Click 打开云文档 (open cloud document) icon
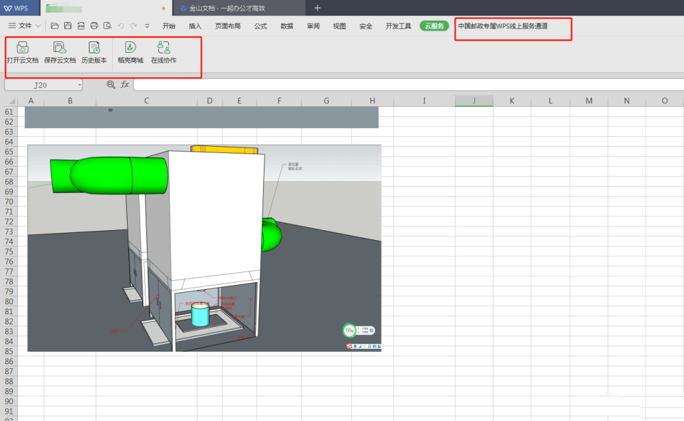This screenshot has width=684, height=421. (22, 47)
